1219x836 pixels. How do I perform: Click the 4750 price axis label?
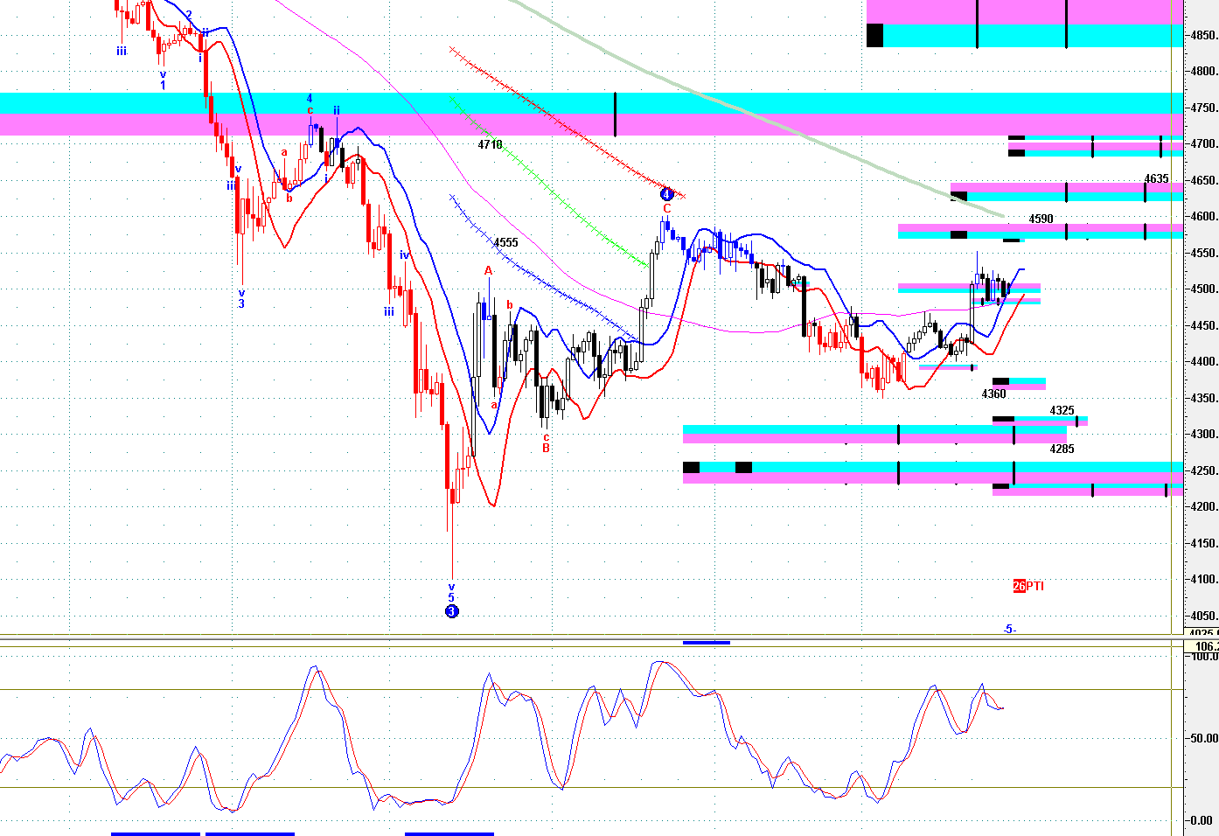coord(1203,108)
